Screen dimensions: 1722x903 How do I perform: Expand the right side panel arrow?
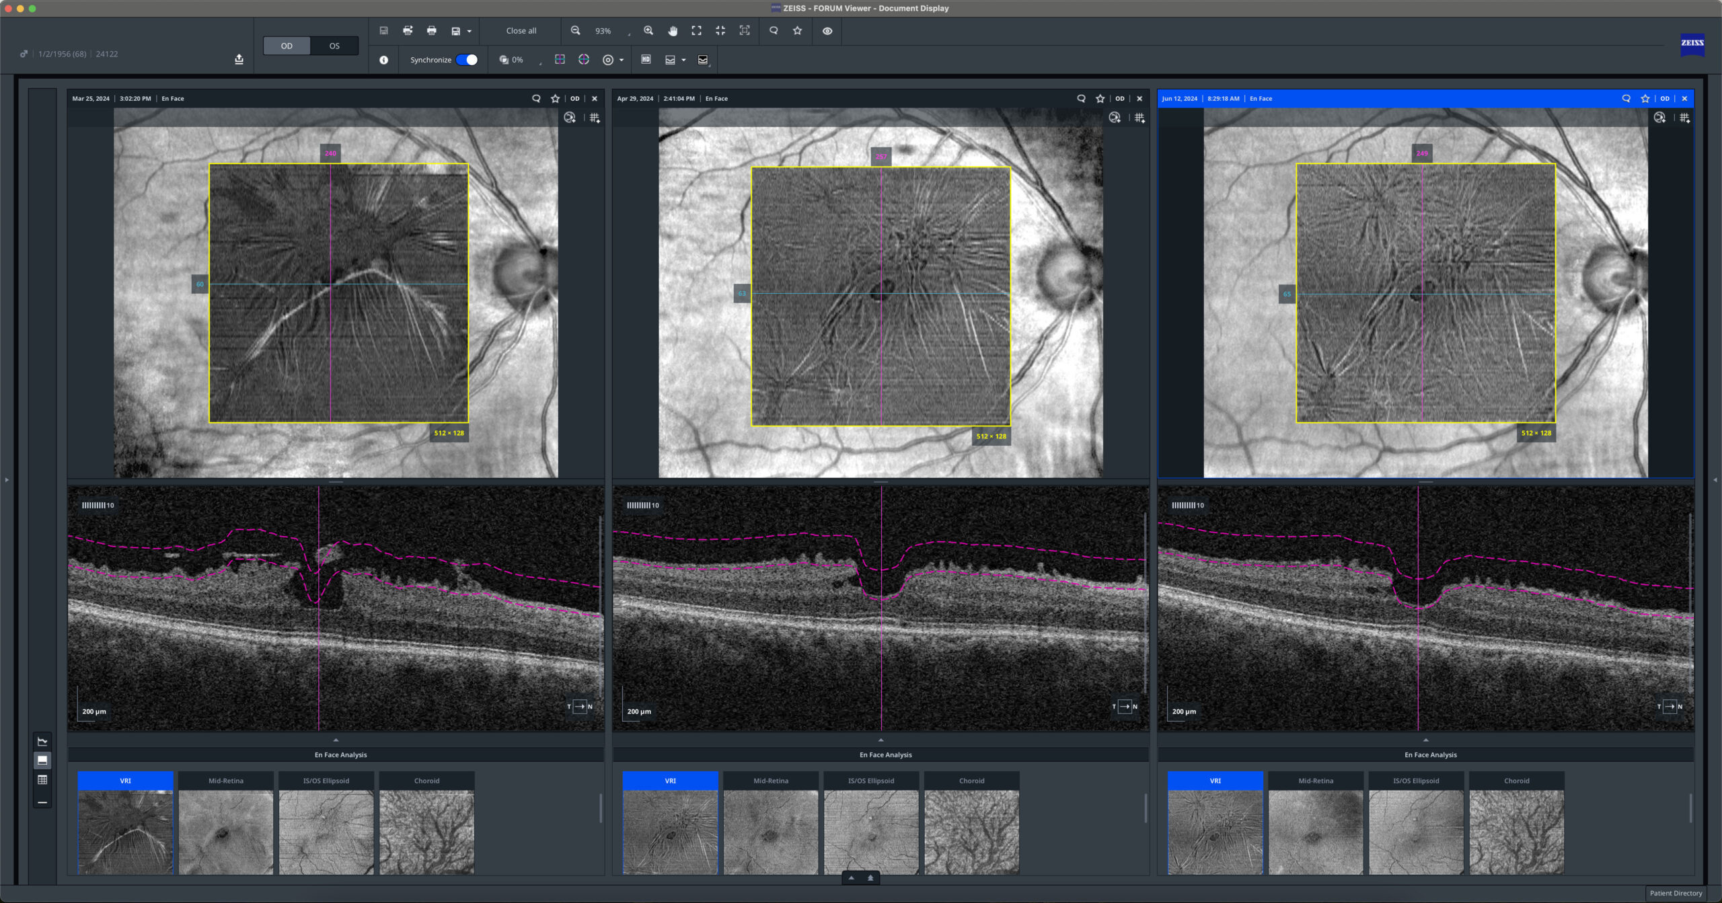(1715, 479)
